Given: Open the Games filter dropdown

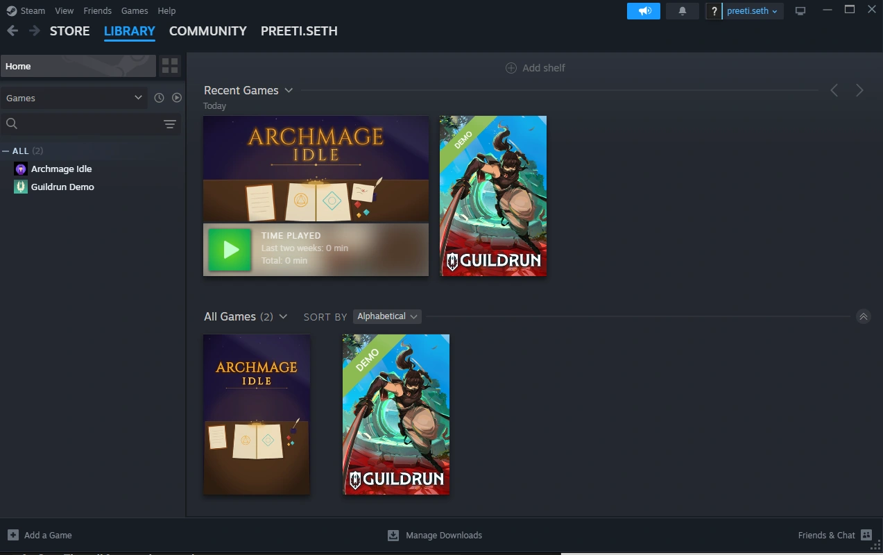Looking at the screenshot, I should point(74,98).
